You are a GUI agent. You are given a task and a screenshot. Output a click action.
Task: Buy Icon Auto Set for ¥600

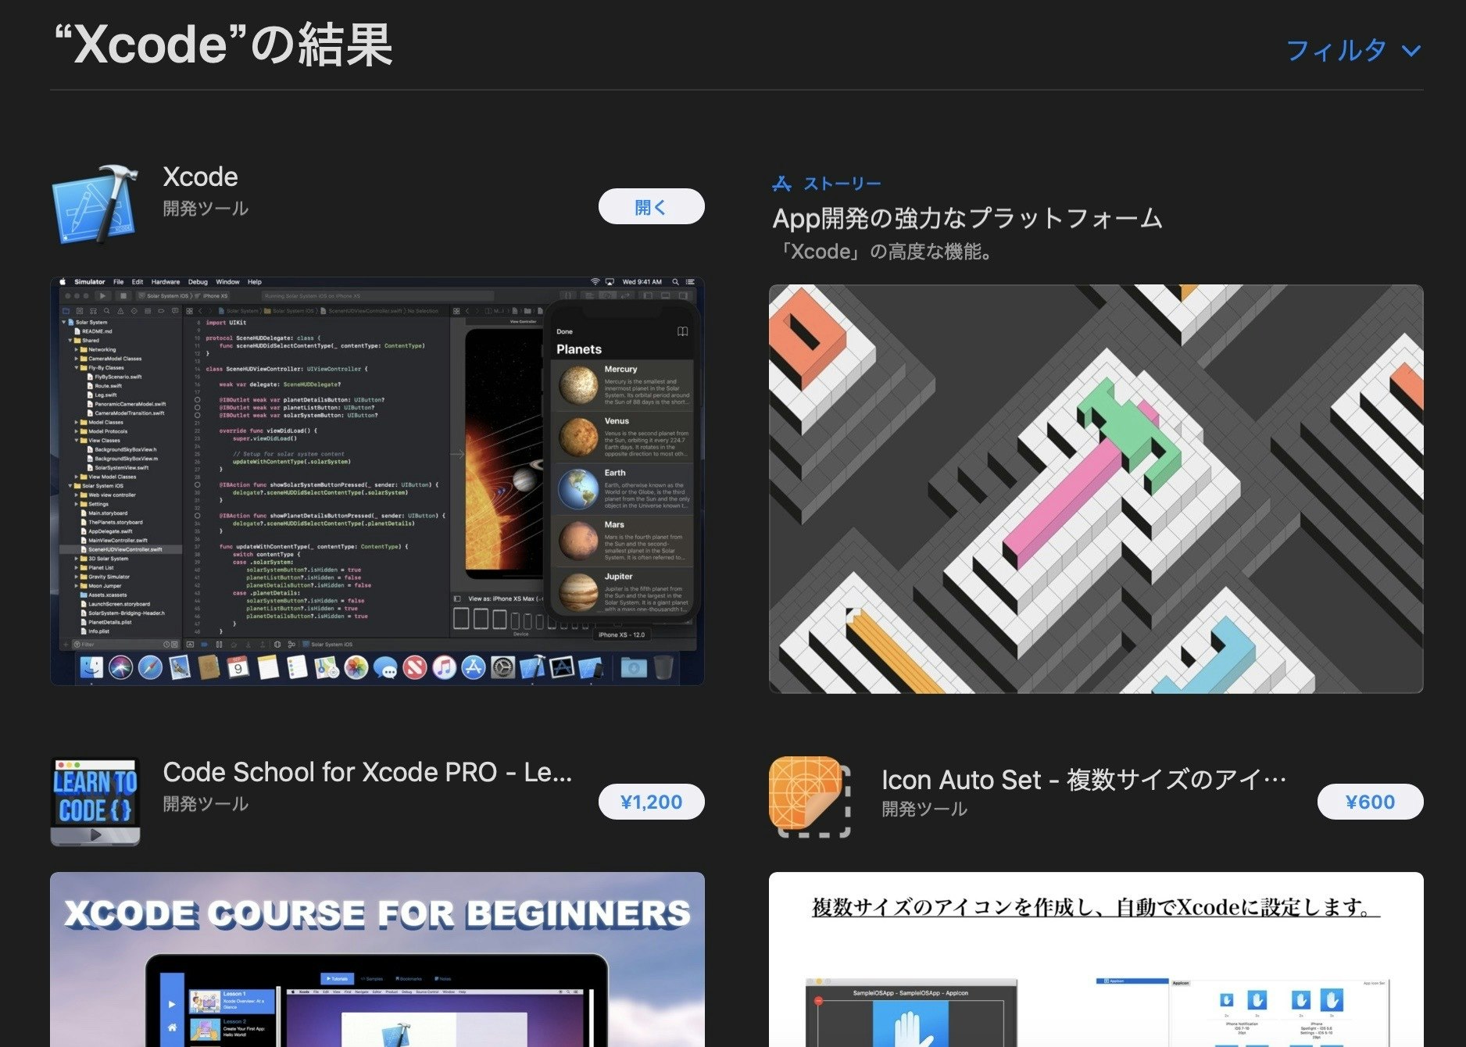point(1370,802)
